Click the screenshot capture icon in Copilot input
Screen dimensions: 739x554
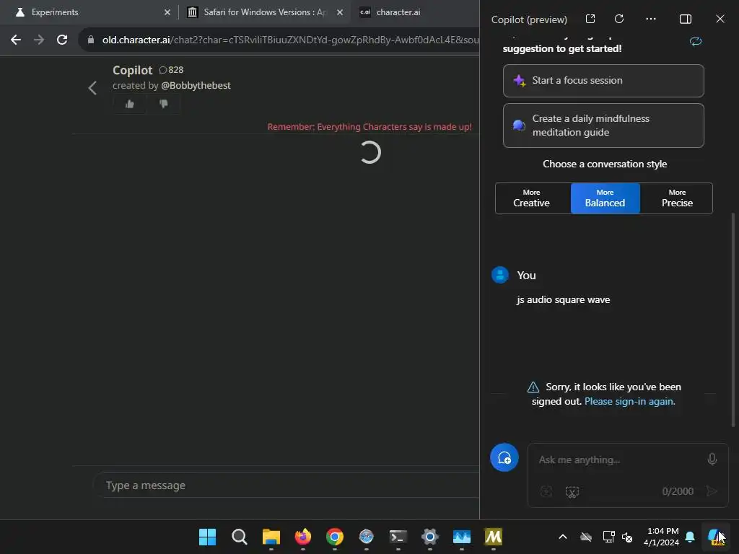[572, 492]
